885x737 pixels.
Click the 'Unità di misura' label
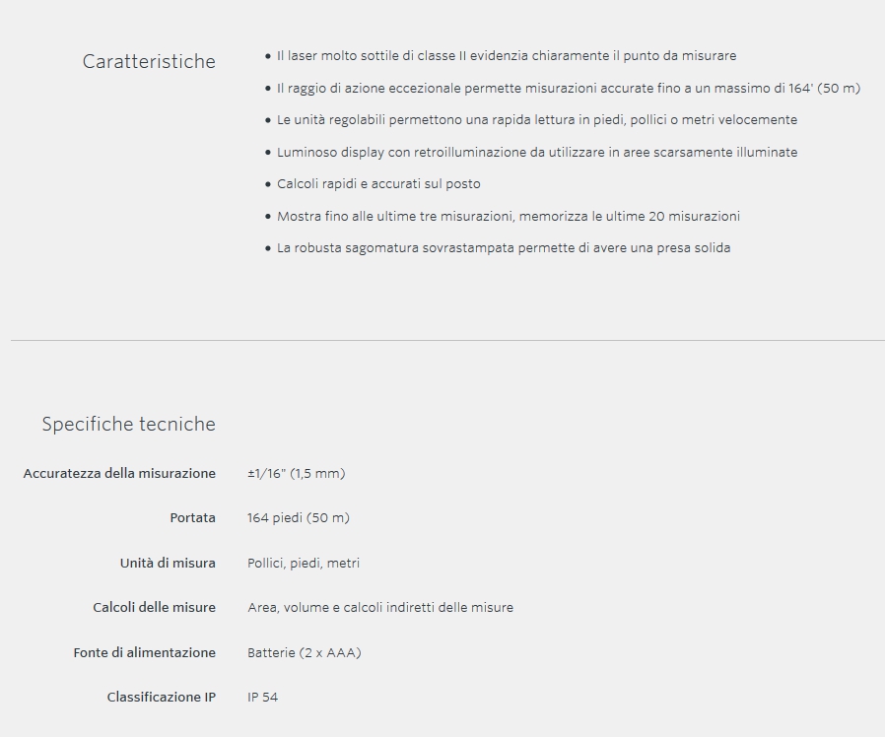[168, 564]
